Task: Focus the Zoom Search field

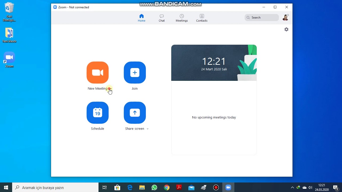Action: click(262, 18)
